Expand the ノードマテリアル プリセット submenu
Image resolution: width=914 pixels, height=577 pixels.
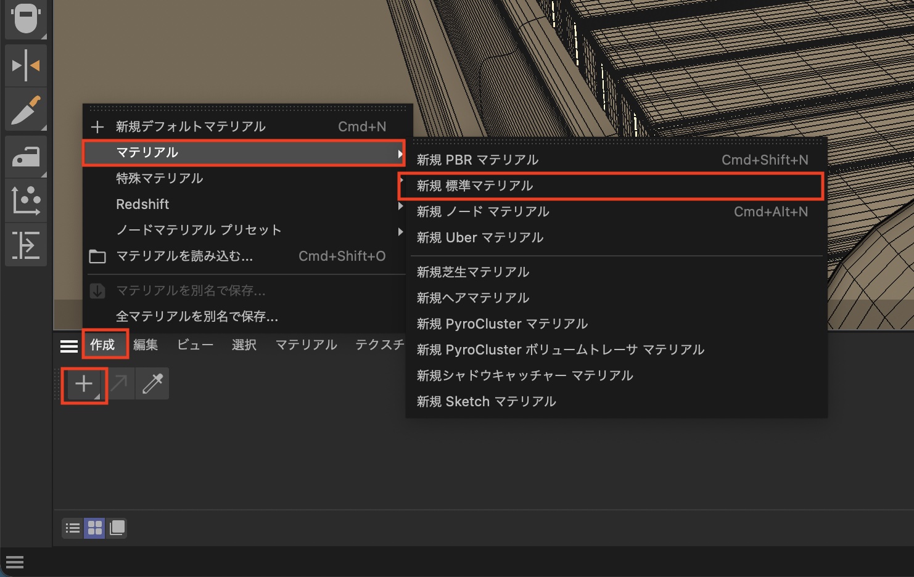pos(244,231)
